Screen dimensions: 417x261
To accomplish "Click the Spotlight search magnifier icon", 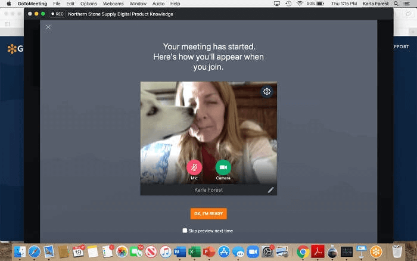I will point(397,4).
